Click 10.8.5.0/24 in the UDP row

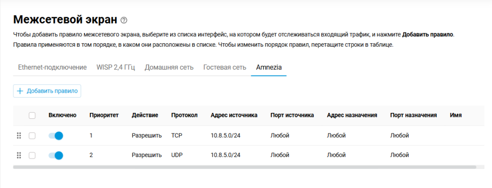tap(226, 155)
